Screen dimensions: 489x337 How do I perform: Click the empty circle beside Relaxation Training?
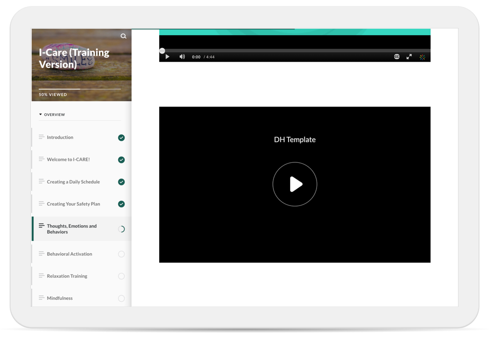tap(122, 276)
